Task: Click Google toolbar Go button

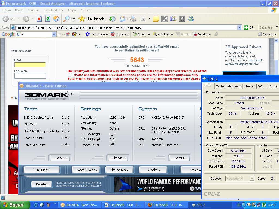Action: pos(59,34)
